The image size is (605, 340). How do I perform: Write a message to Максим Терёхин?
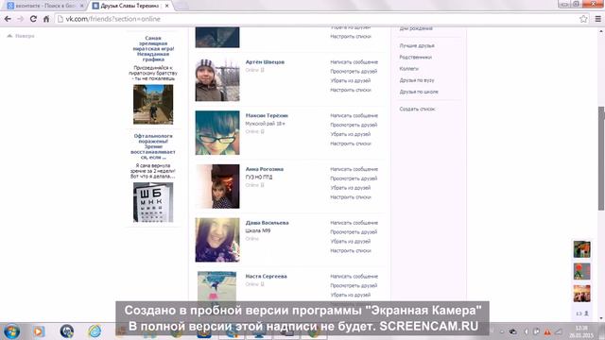[x=354, y=115]
